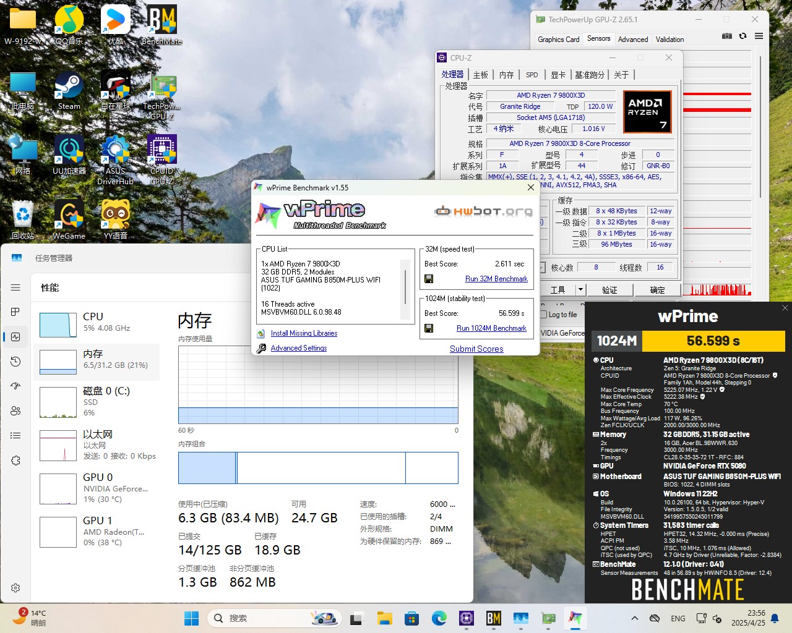Open GPU-Z Advanced tab
The height and width of the screenshot is (633, 792).
coord(633,40)
